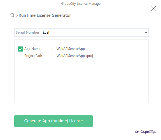Uncheck the WebAPIServiceApp checkbox

click(x=20, y=49)
